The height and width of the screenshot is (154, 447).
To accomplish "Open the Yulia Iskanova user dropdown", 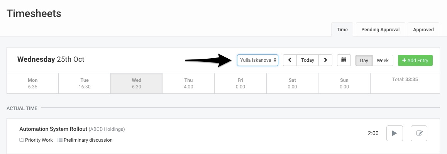I will [x=257, y=60].
